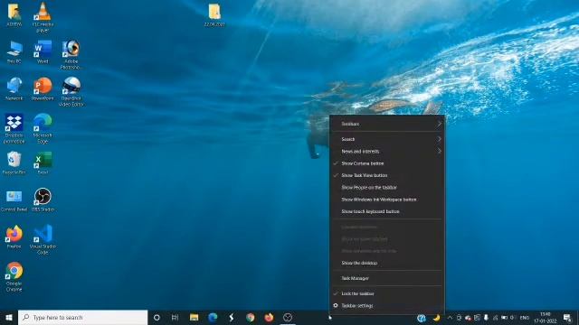Viewport: 579px width, 325px height.
Task: Open Taskbar settings from context menu
Action: [387, 305]
